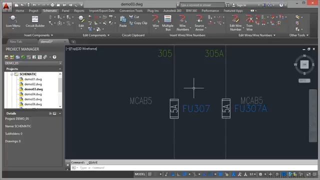Toggle the infer constraints icon in status bar
The image size is (320, 180).
coord(166,174)
